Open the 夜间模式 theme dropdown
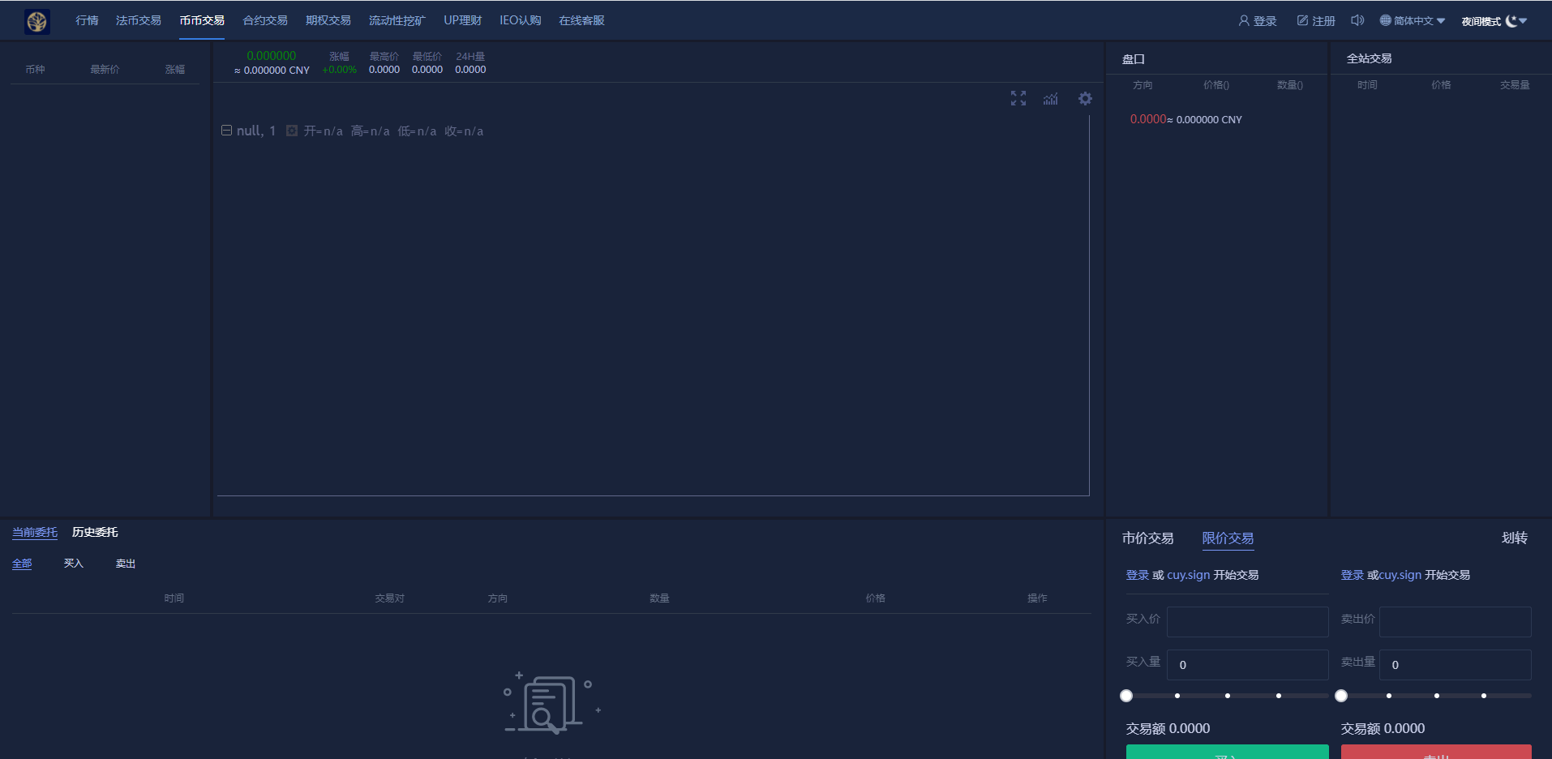This screenshot has height=759, width=1552. click(x=1494, y=21)
